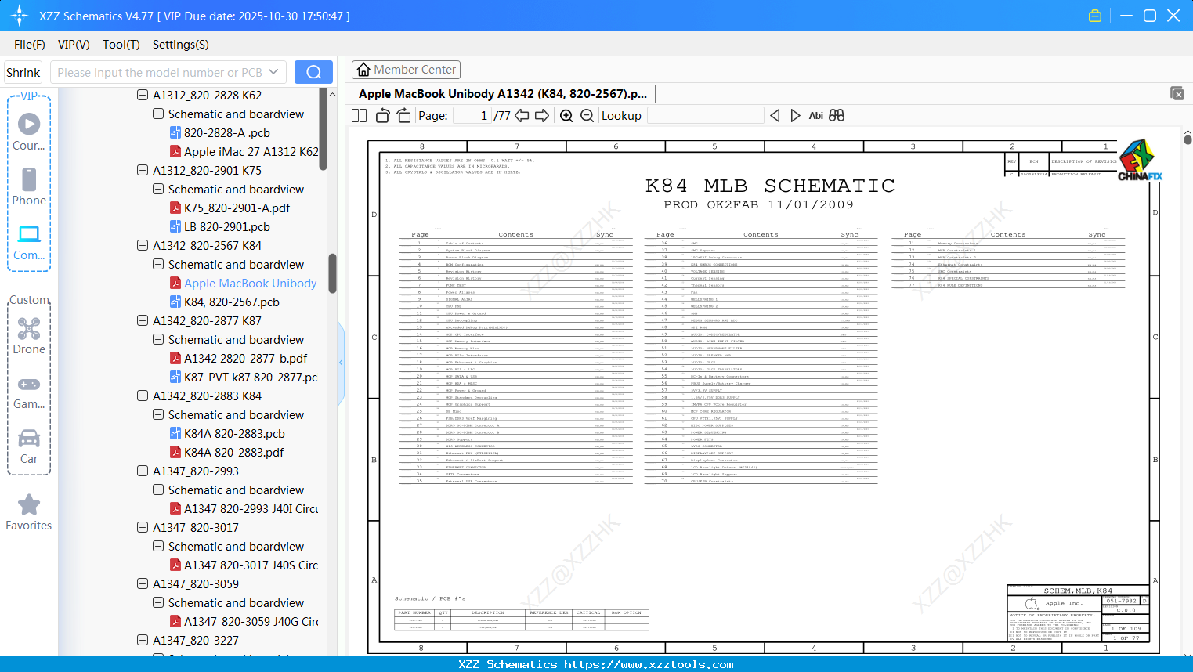
Task: Click the PDF icon beside A1342 2820-2877-b.pdf
Action: (x=175, y=358)
